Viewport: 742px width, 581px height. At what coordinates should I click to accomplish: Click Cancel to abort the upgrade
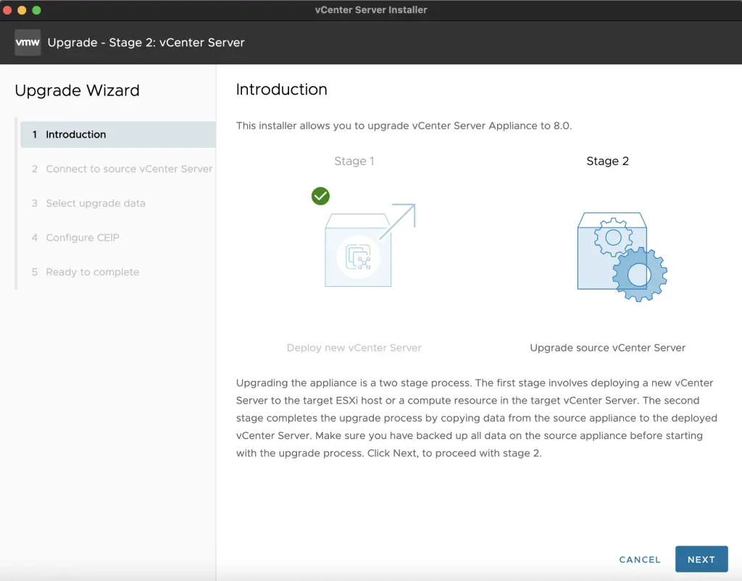click(639, 559)
